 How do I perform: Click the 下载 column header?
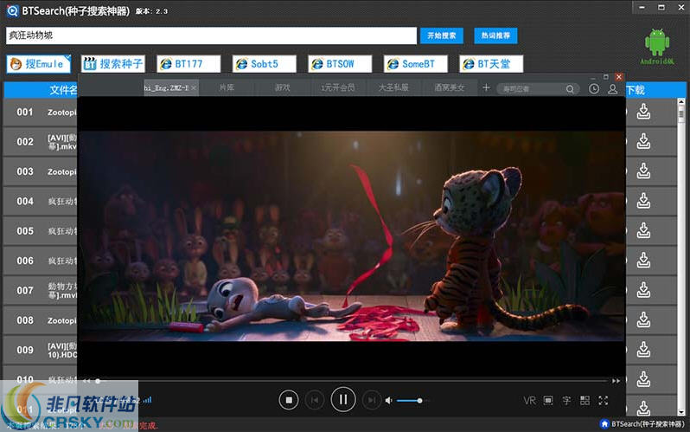coord(636,90)
